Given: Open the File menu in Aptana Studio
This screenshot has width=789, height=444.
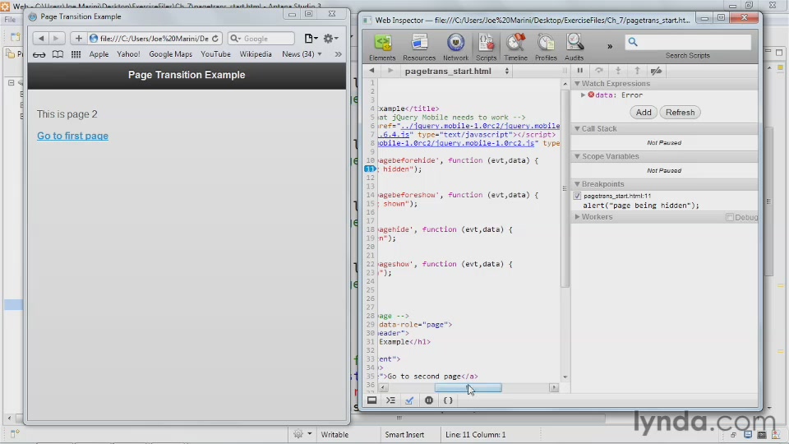Looking at the screenshot, I should [10, 20].
